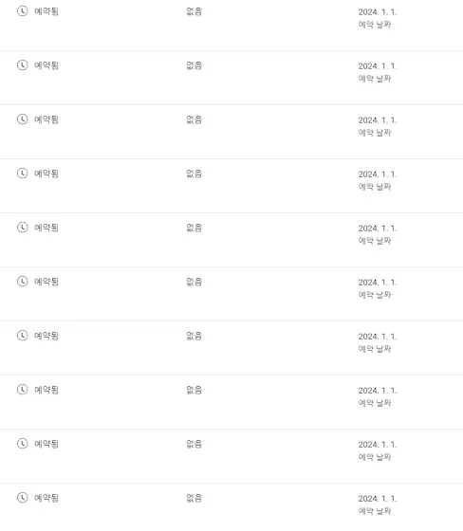Select 없음 in the fourth row

(194, 174)
